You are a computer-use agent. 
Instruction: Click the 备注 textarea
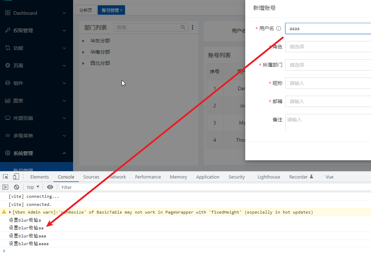coord(328,122)
